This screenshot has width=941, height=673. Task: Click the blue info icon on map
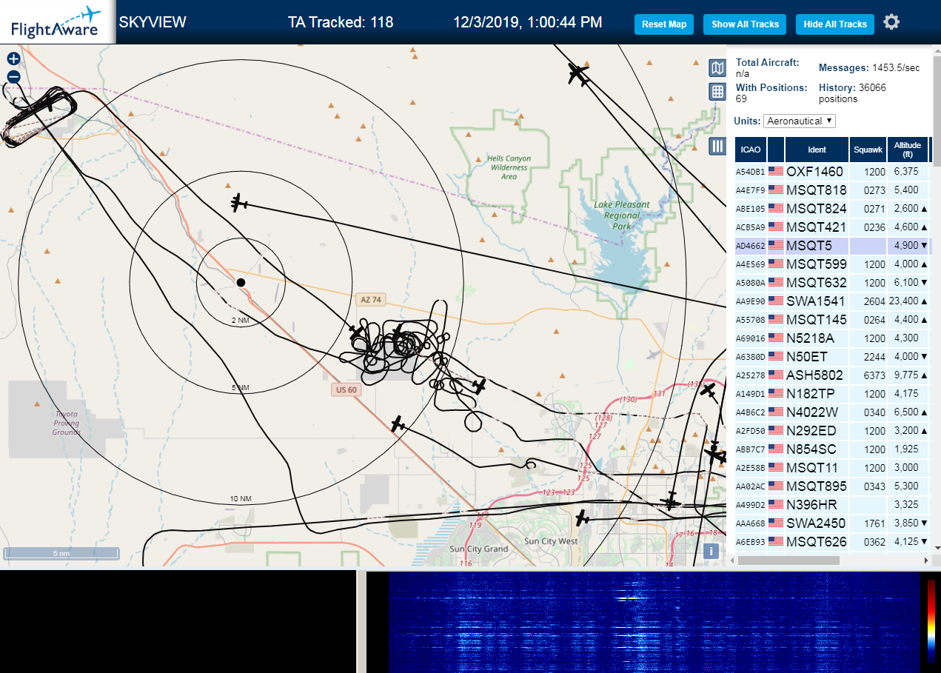pyautogui.click(x=711, y=551)
